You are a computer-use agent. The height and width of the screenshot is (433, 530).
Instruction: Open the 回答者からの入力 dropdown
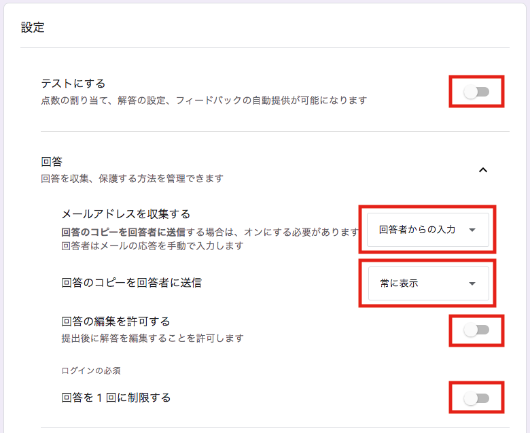point(427,230)
